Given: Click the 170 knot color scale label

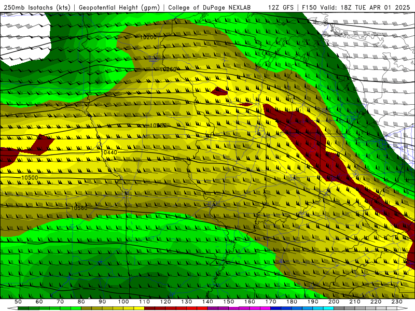Looking at the screenshot, I should pos(271,302).
